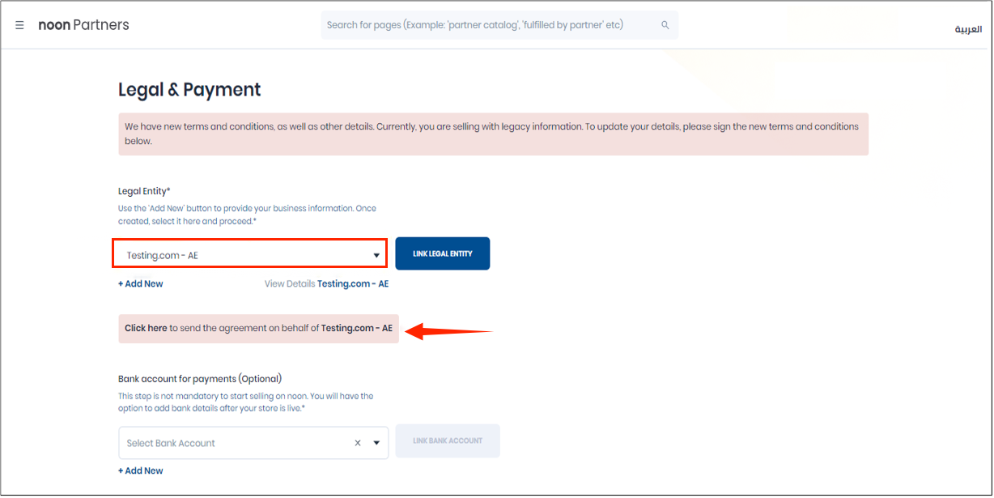Focus the page search box
The width and height of the screenshot is (994, 498).
[x=486, y=25]
